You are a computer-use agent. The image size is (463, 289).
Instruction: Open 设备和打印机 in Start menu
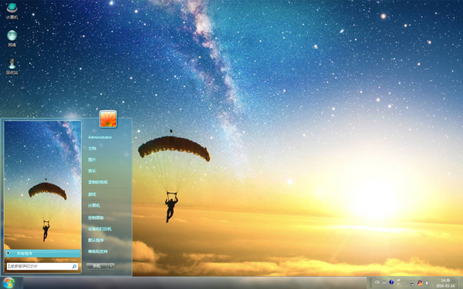(x=100, y=229)
